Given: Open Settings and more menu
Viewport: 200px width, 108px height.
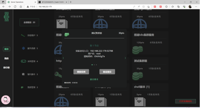Looking at the screenshot, I should click(196, 7).
